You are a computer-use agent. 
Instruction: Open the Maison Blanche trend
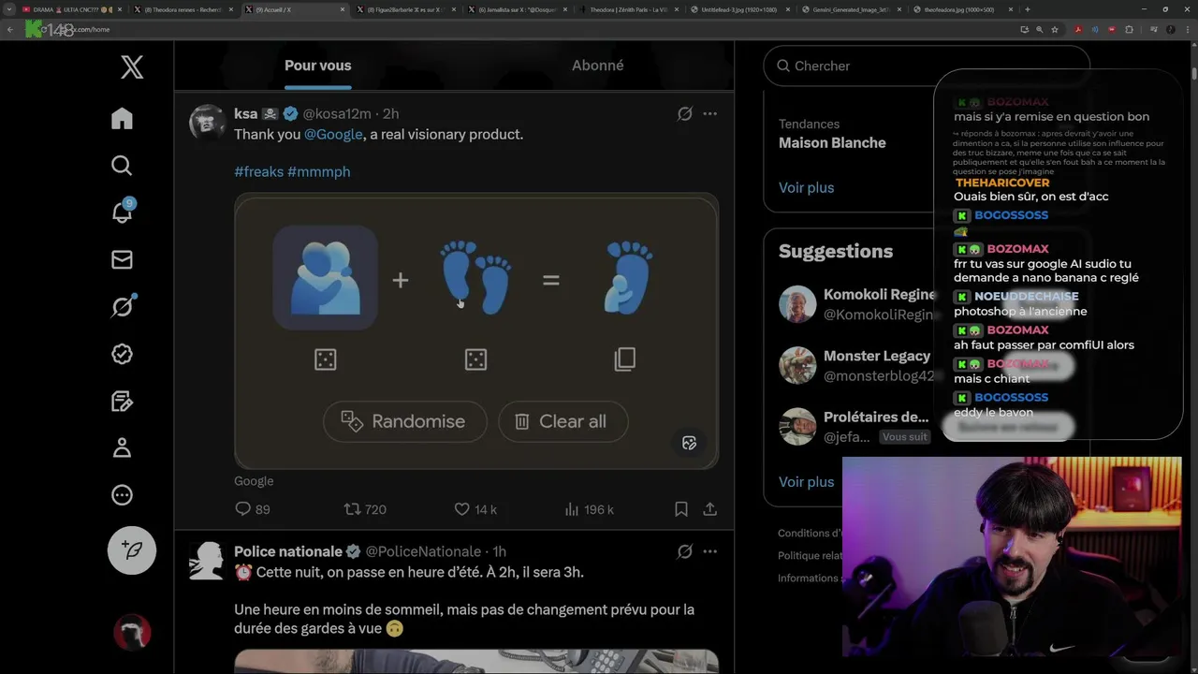[832, 142]
